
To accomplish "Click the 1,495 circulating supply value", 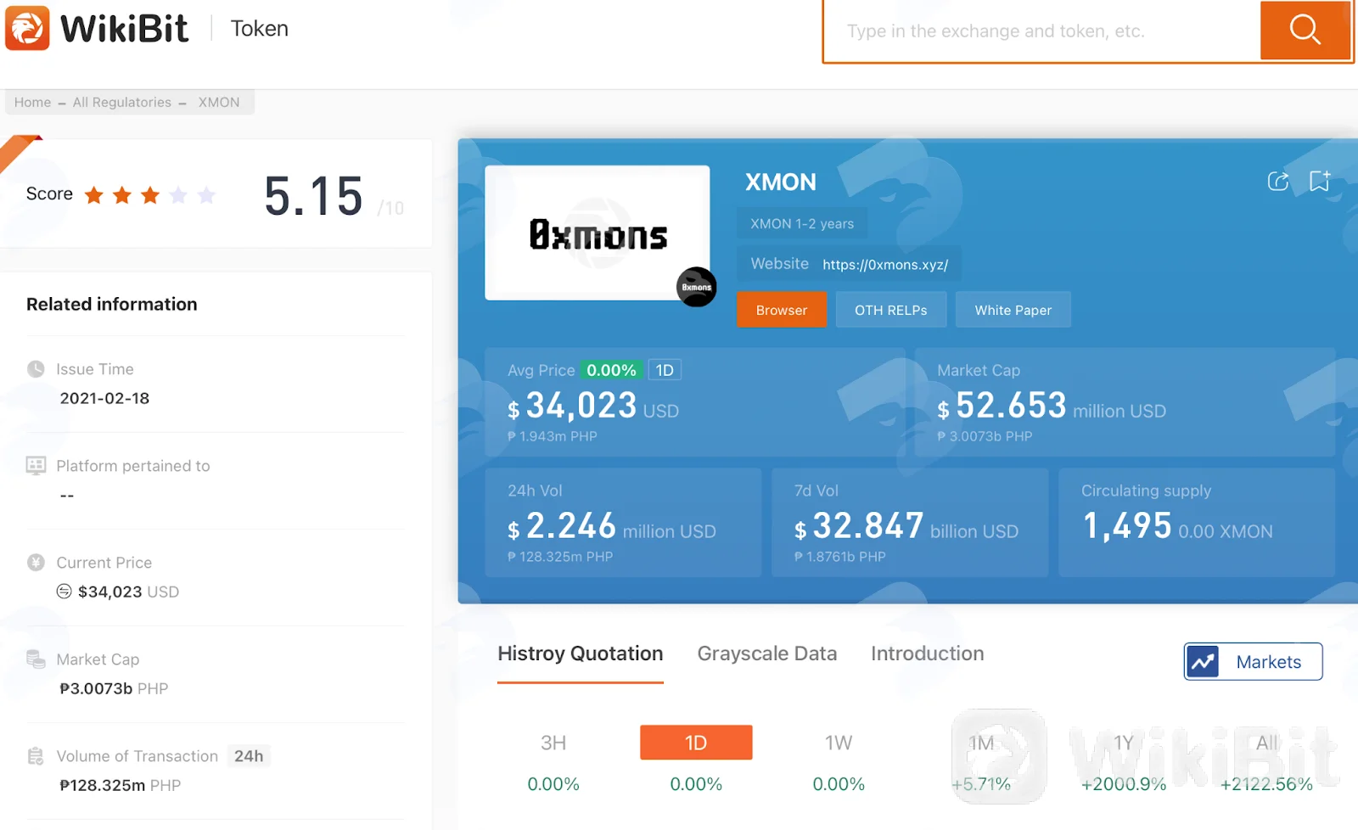I will click(x=1127, y=526).
